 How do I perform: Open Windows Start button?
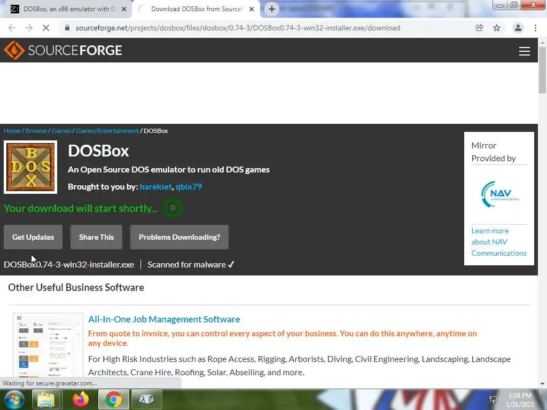[x=13, y=399]
